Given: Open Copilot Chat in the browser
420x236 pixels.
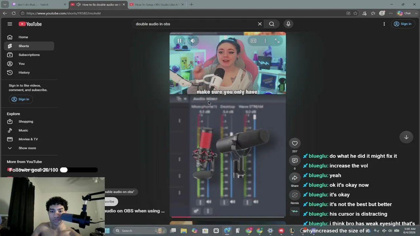Looking at the screenshot, I should click(x=404, y=13).
